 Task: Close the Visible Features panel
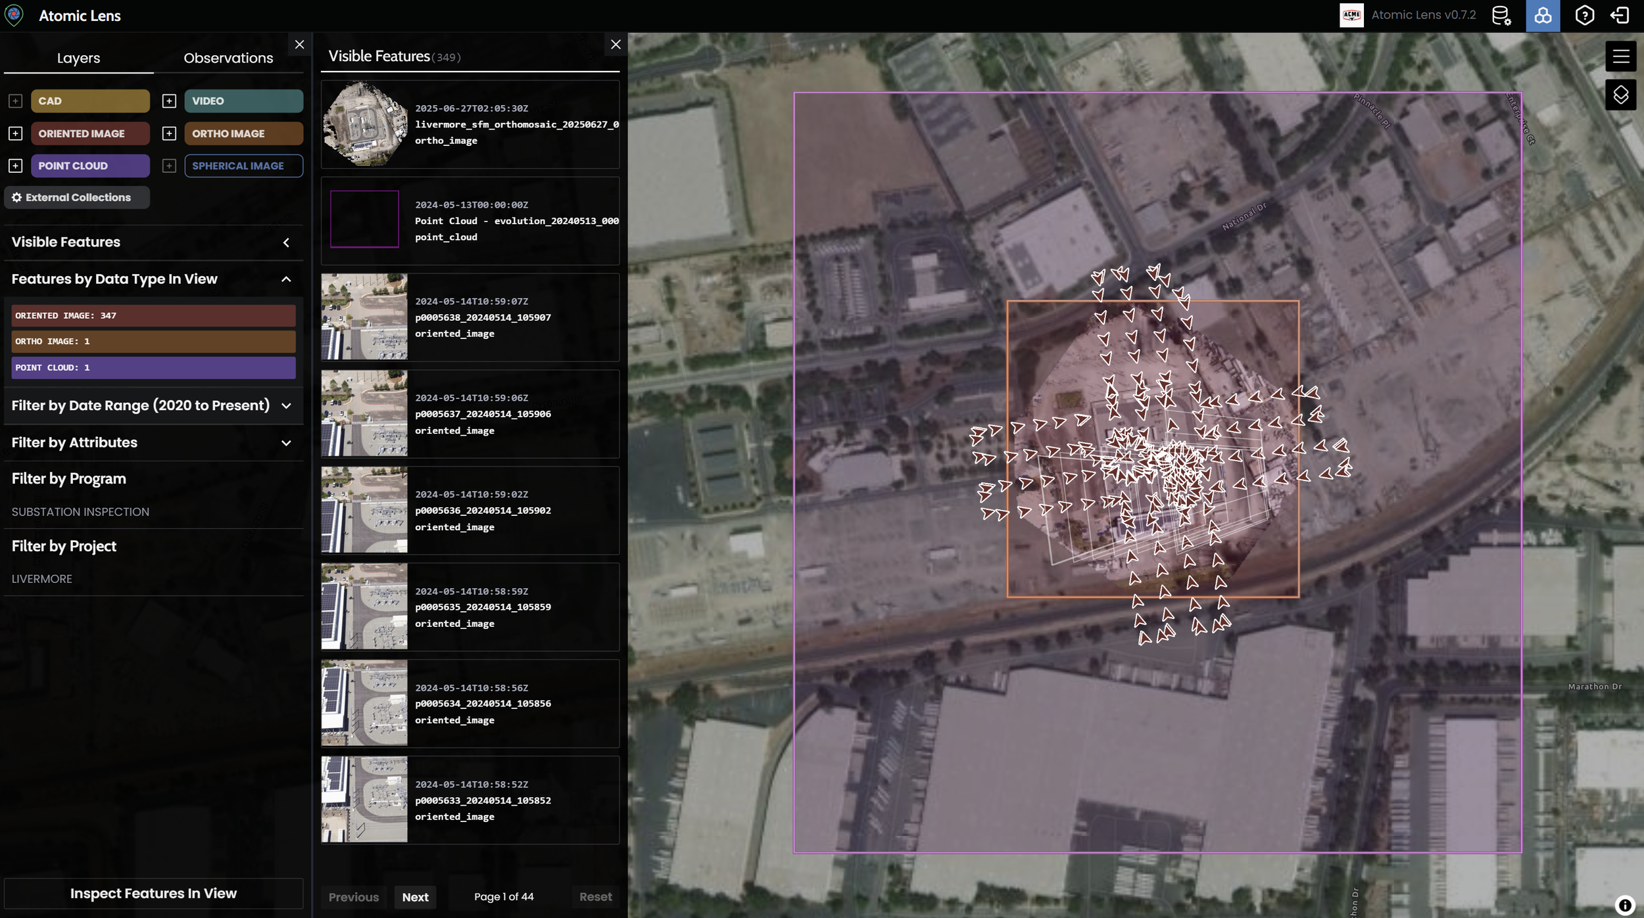616,45
